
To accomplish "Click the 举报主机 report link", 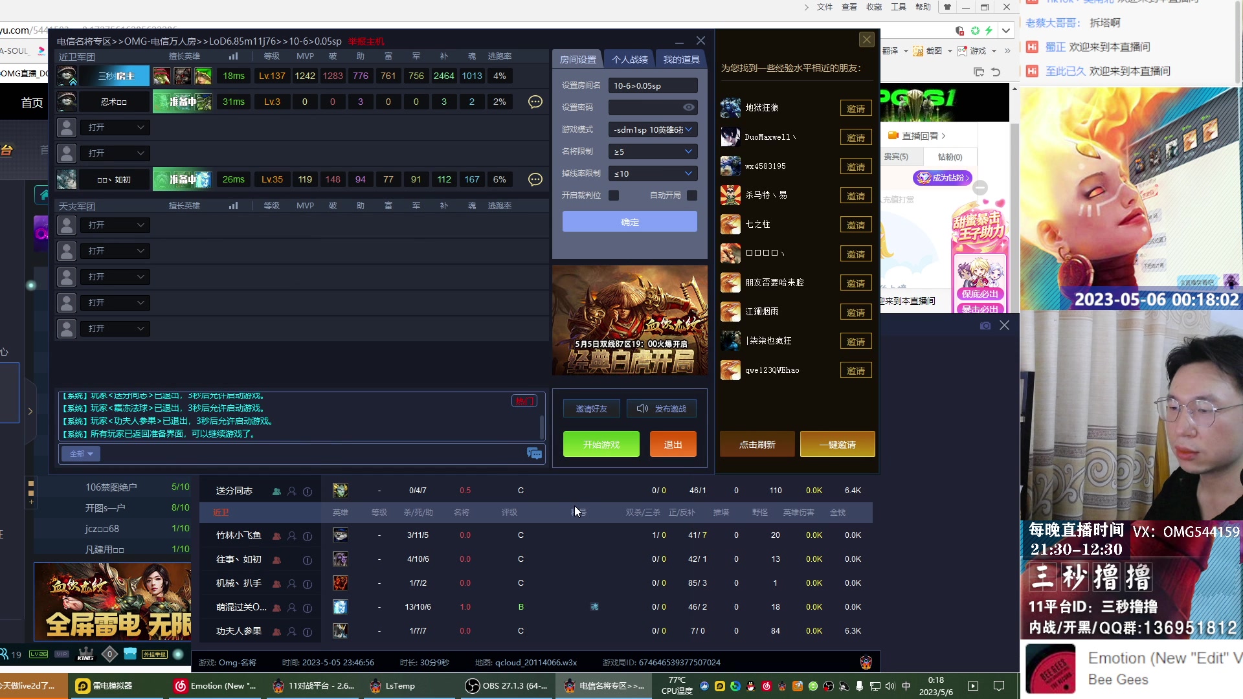I will pos(366,41).
